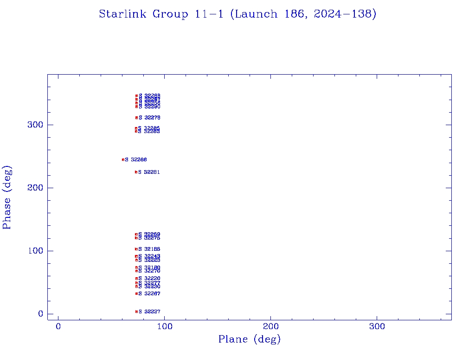This screenshot has width=475, height=356.
Task: Click the 0 tick on Plane axis
Action: [x=58, y=326]
